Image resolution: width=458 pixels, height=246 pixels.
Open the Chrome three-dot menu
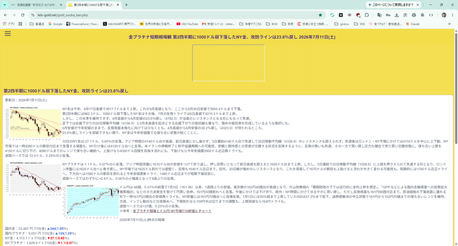point(453,15)
